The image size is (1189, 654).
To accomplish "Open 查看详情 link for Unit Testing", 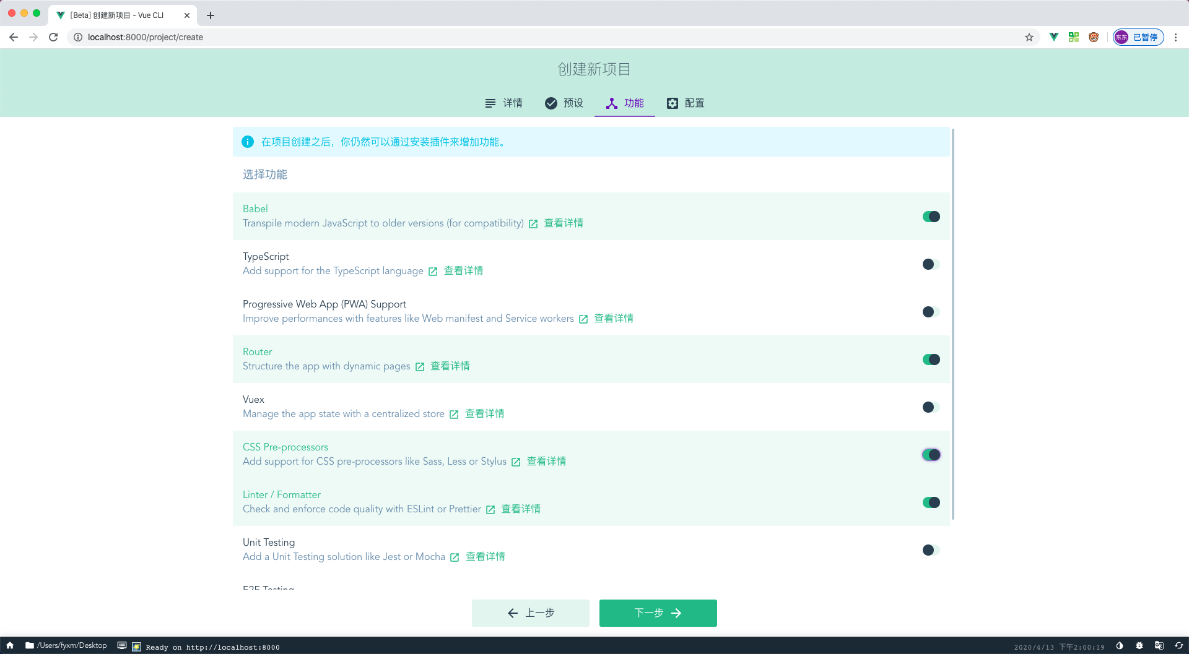I will coord(486,557).
